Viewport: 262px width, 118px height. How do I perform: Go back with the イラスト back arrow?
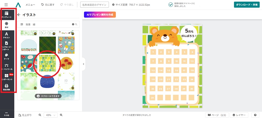(x=19, y=15)
